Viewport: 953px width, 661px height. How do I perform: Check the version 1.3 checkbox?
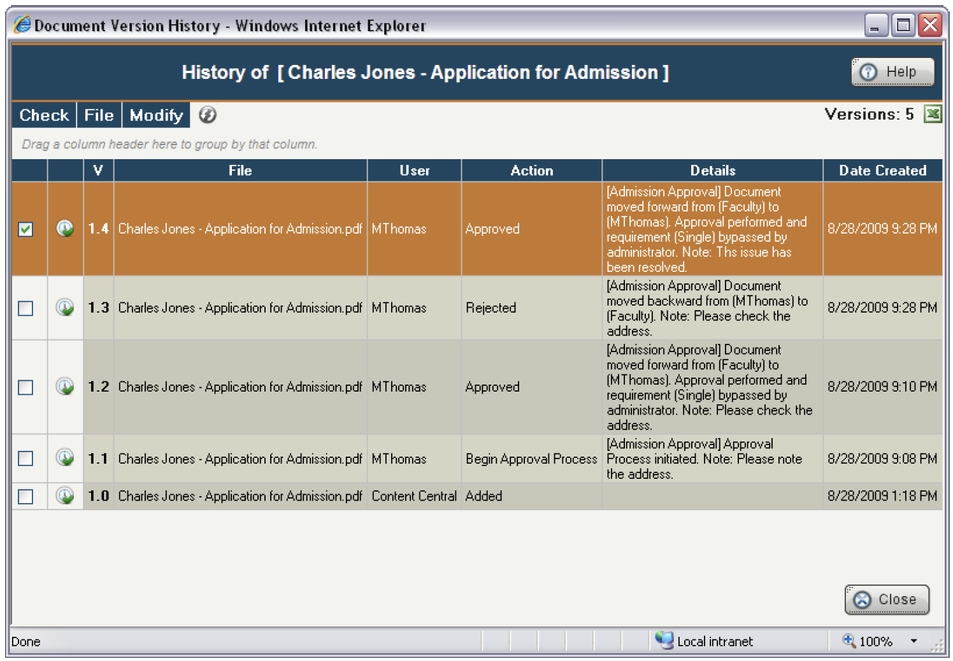tap(25, 308)
